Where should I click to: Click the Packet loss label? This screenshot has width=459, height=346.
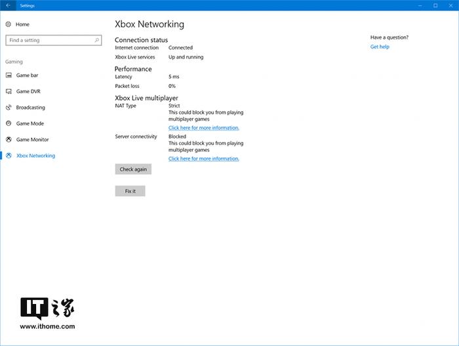coord(127,86)
